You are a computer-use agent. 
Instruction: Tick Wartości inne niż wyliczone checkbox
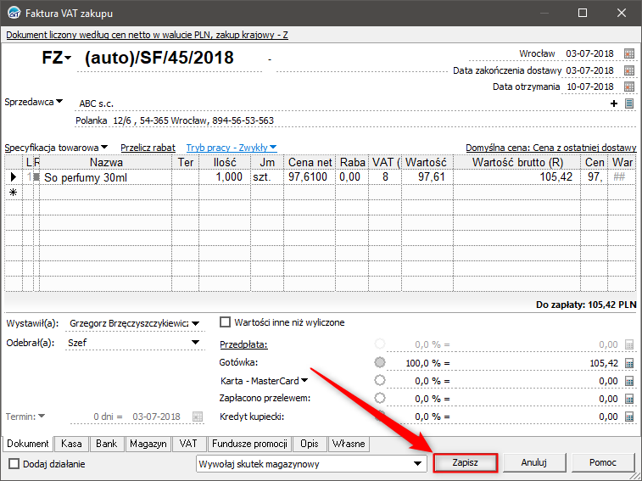coord(225,322)
